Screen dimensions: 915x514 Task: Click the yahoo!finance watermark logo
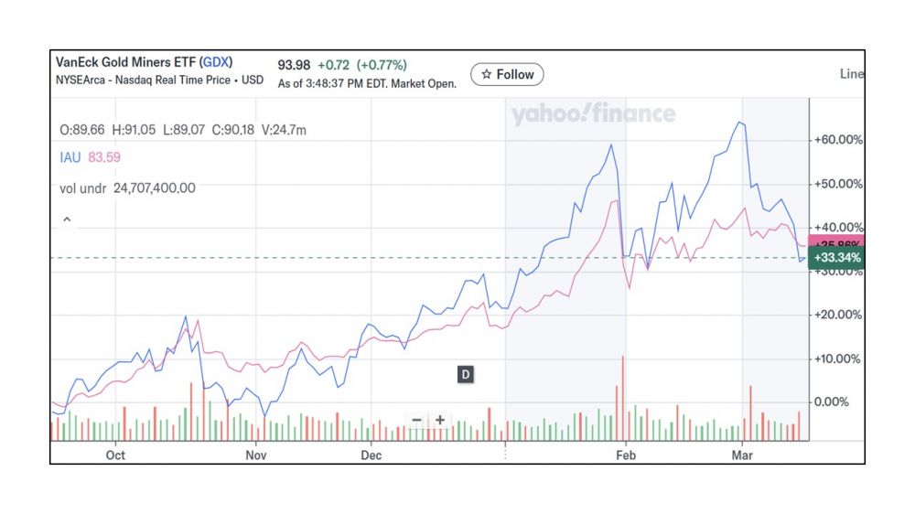[593, 114]
